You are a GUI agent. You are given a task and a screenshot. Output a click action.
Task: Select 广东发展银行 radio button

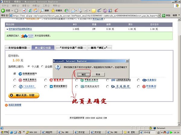[15, 87]
